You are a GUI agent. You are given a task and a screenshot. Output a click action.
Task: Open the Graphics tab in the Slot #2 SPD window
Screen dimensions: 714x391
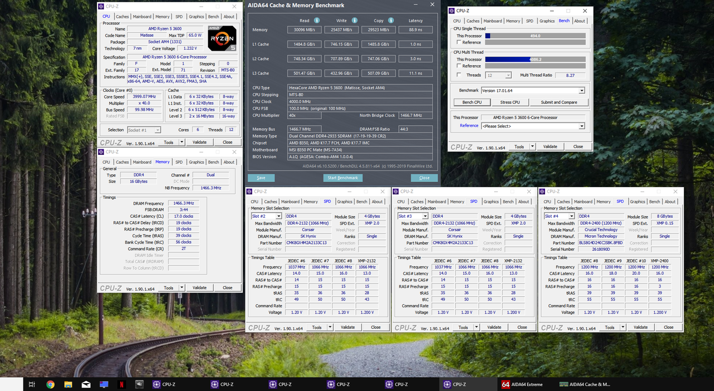click(x=345, y=202)
